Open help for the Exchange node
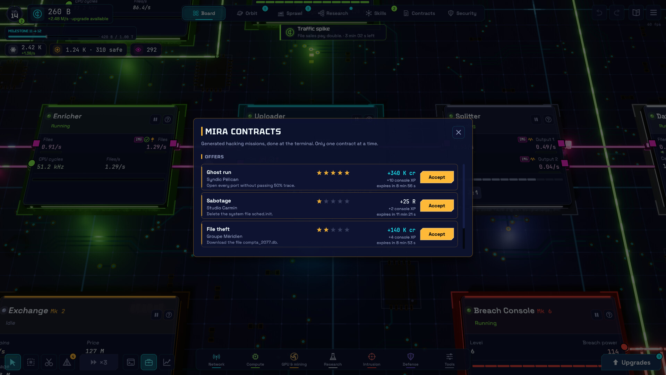The width and height of the screenshot is (666, 375). pos(169,315)
